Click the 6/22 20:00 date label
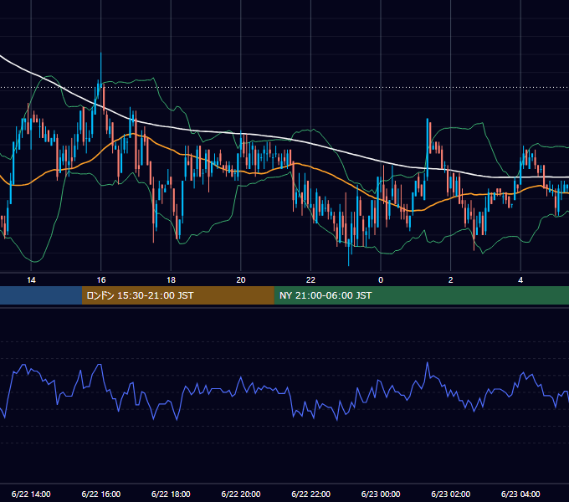The image size is (569, 502). 241,494
